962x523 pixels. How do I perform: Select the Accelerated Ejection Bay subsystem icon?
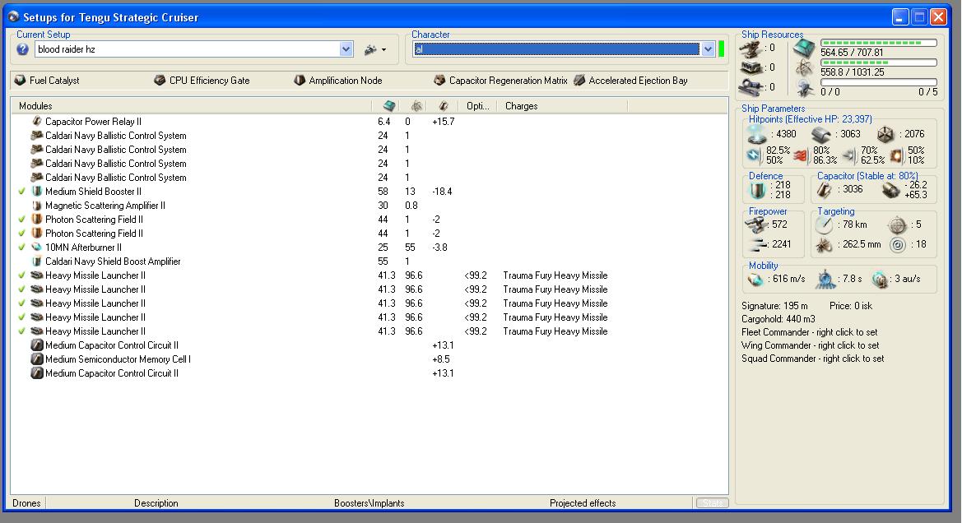(x=579, y=81)
